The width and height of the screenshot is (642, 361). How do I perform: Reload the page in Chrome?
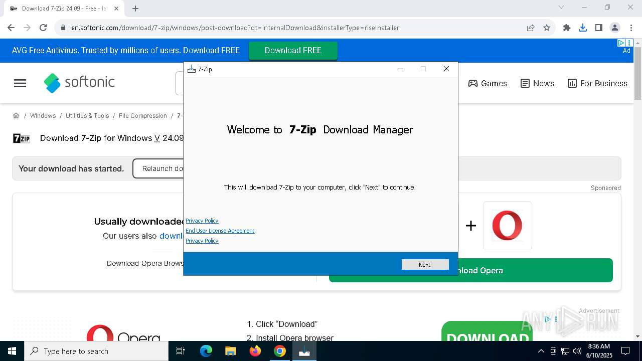tap(43, 28)
